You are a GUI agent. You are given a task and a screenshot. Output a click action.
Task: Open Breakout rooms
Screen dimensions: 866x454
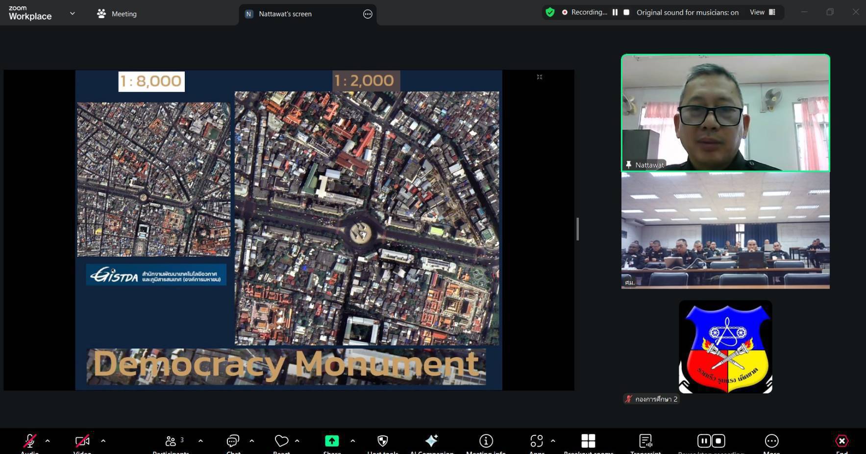[x=588, y=442]
